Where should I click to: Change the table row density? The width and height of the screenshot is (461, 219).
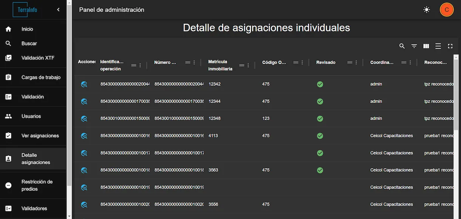438,46
